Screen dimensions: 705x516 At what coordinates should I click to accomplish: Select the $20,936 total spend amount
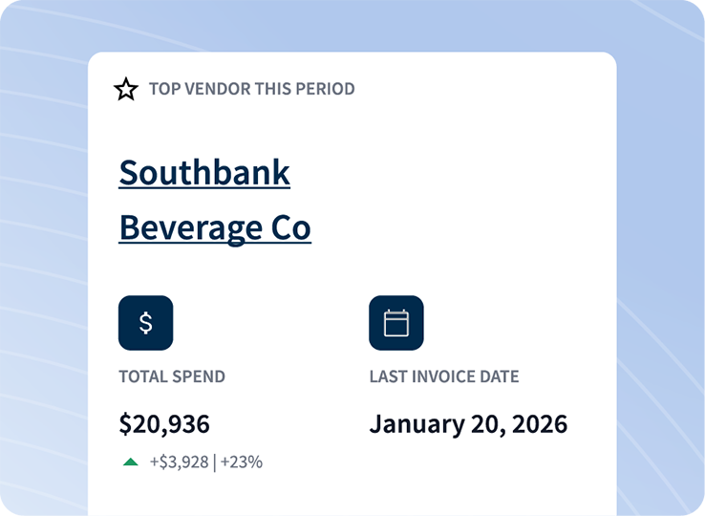(164, 423)
